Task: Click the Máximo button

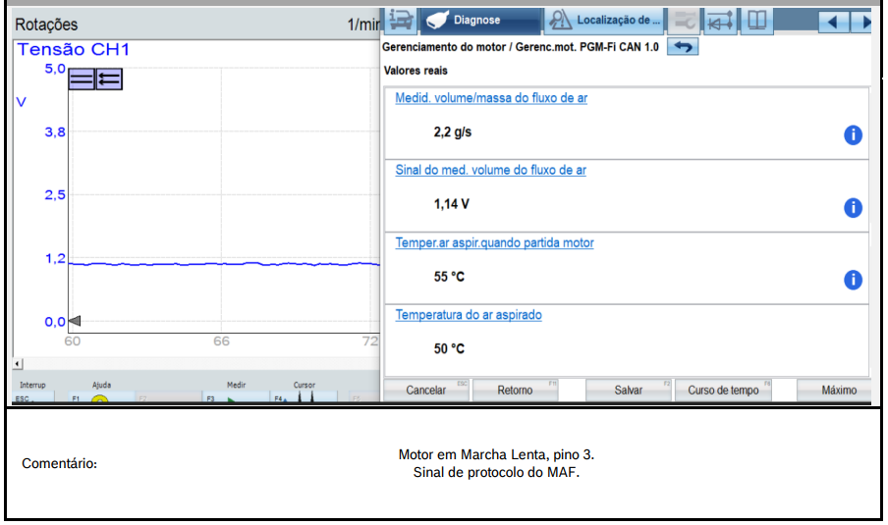Action: click(x=838, y=391)
